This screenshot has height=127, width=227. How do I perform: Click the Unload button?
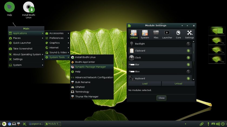pyautogui.click(x=178, y=84)
